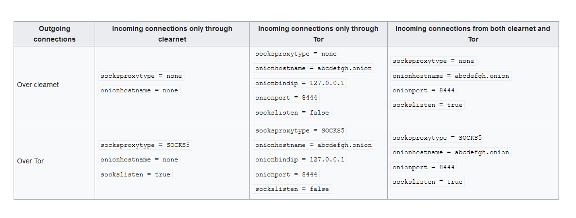Click "onionport = 8444" in Over clearnet, Tor-only column
Screen dimensions: 576x218
[286, 98]
